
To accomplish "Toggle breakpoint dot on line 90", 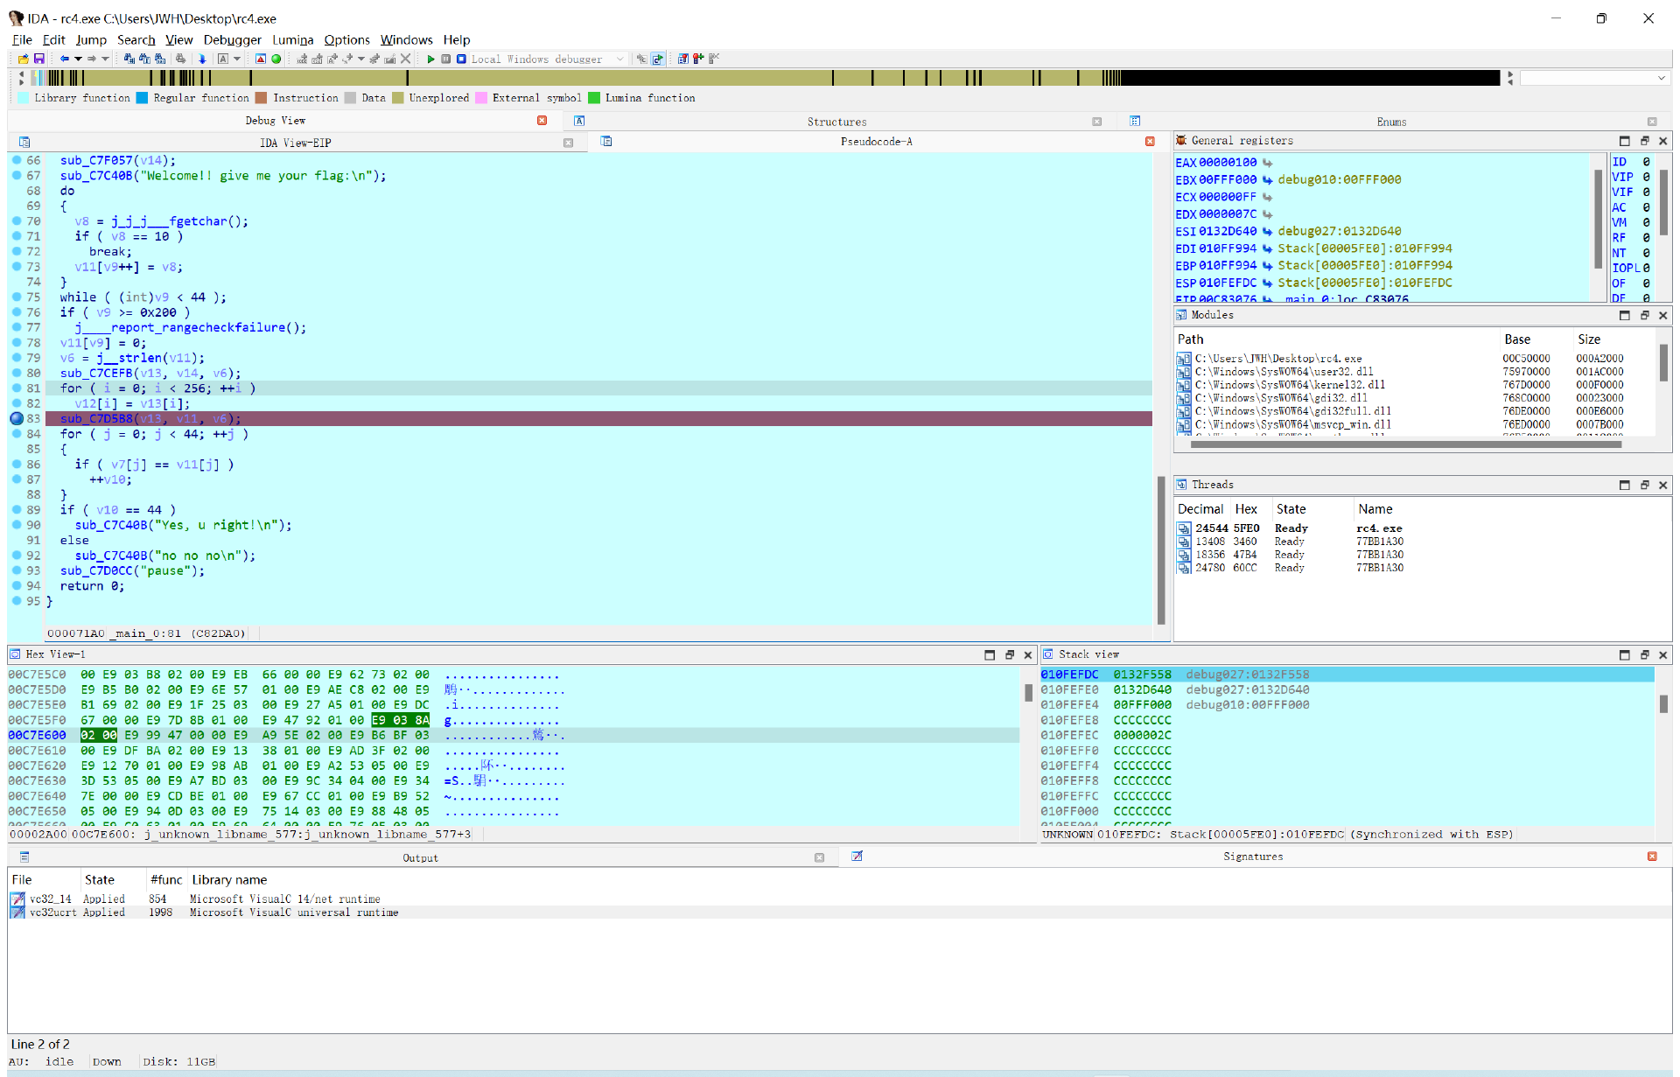I will coord(17,525).
